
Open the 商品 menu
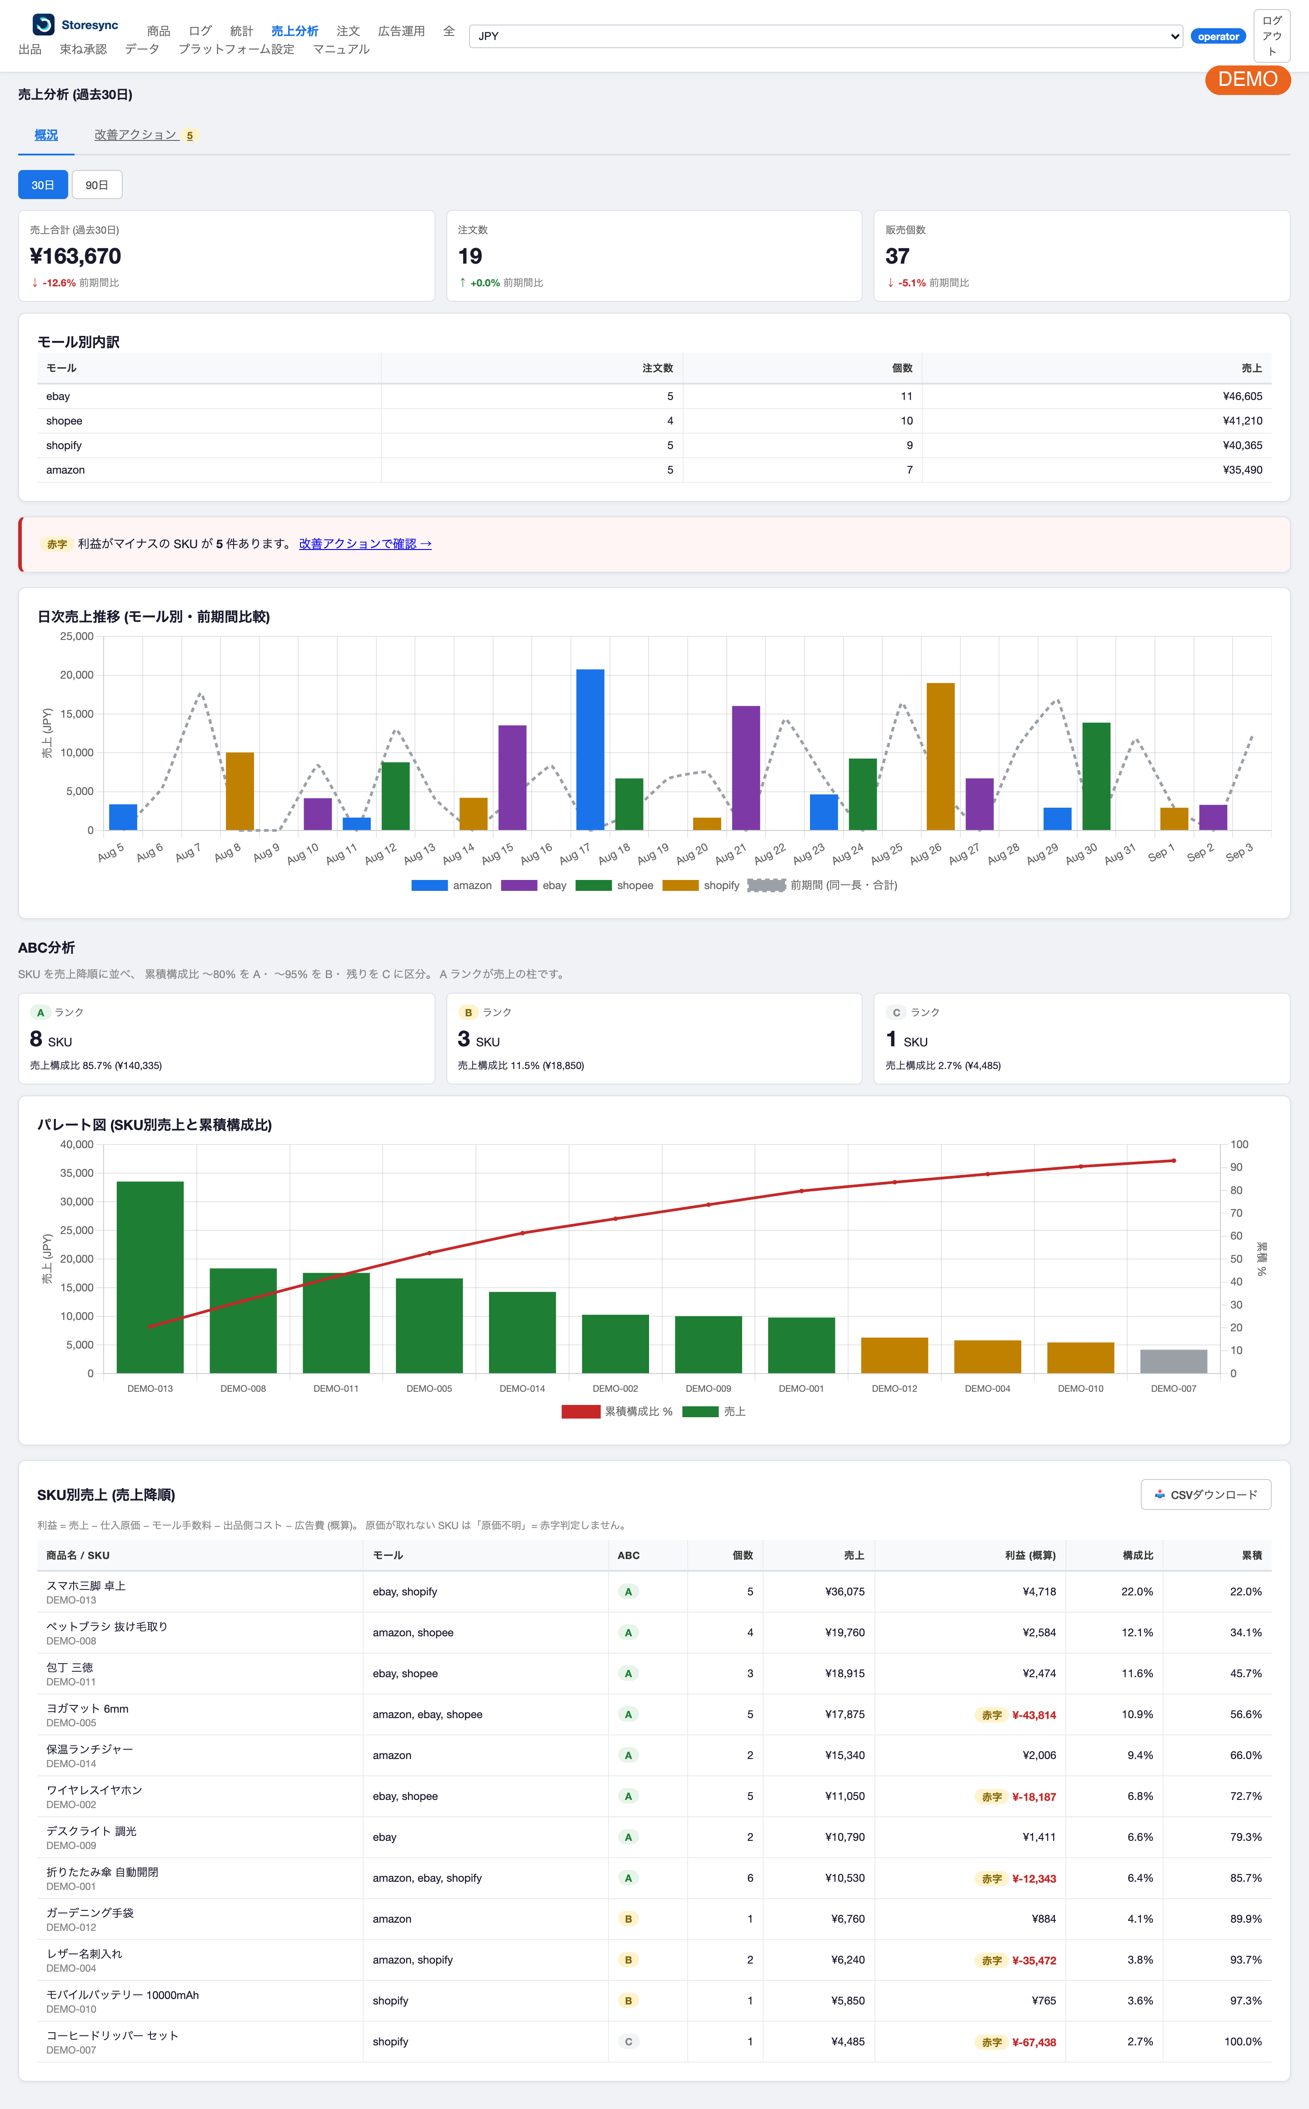159,31
